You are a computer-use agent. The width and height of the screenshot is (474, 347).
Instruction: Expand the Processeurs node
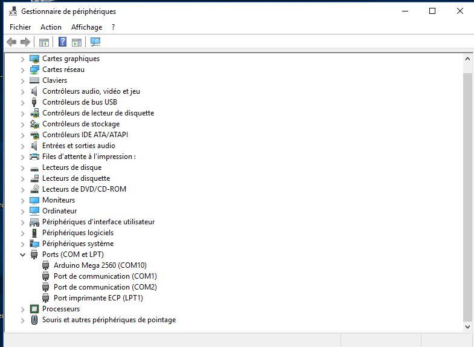point(23,310)
